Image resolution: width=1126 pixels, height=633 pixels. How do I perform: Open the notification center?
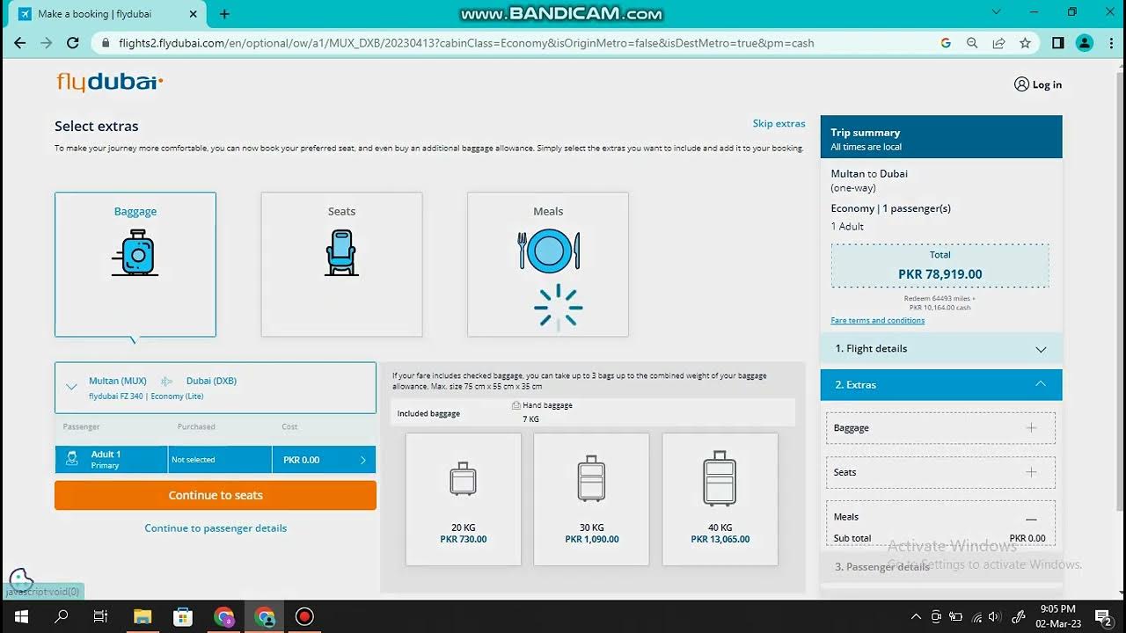pyautogui.click(x=1101, y=616)
